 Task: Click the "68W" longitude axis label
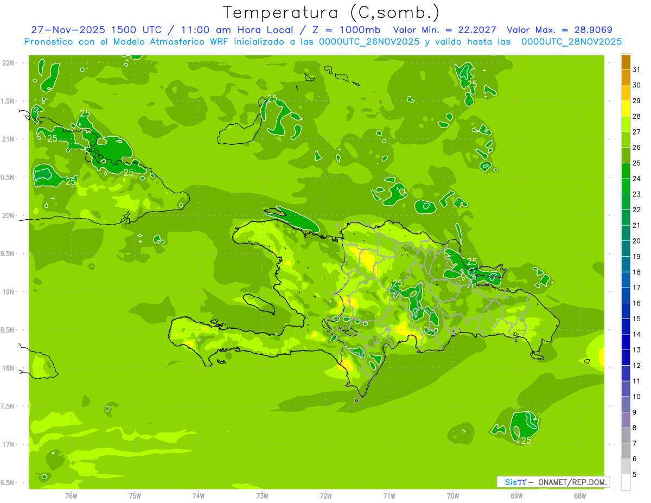(x=580, y=496)
